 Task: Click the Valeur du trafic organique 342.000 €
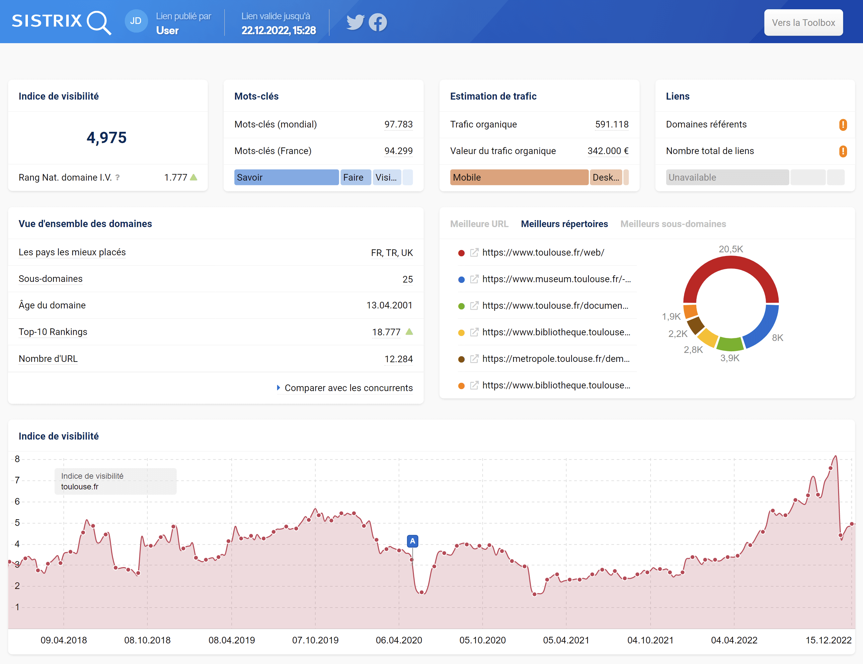pos(608,151)
